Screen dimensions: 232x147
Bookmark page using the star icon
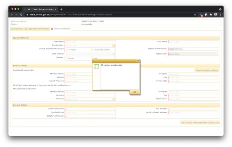coord(195,15)
